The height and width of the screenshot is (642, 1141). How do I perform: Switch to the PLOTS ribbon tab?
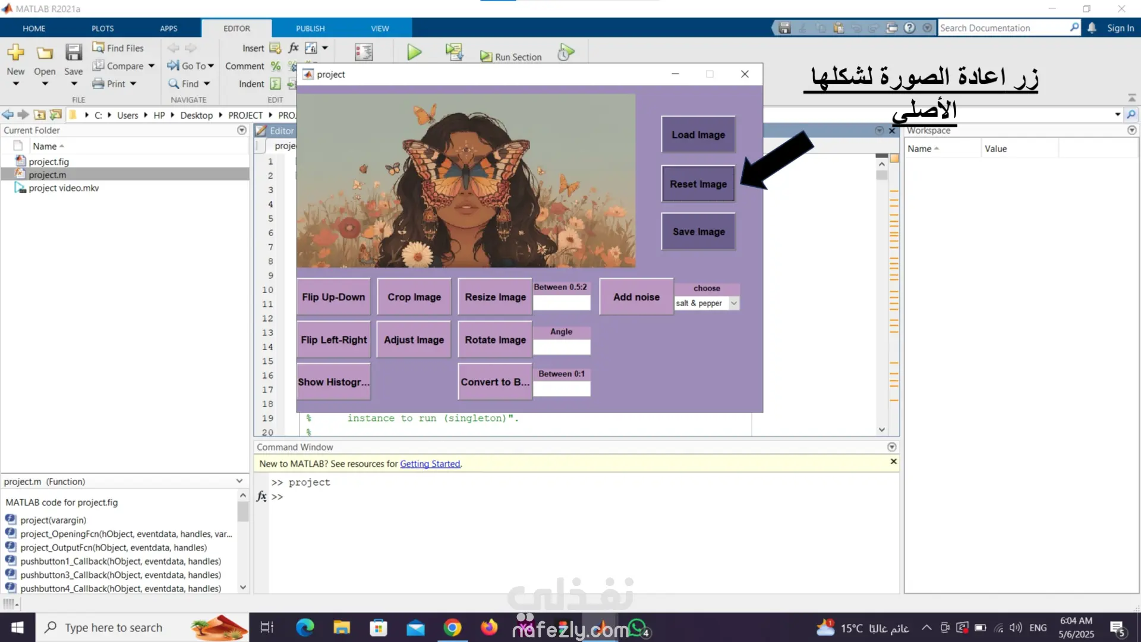coord(103,28)
